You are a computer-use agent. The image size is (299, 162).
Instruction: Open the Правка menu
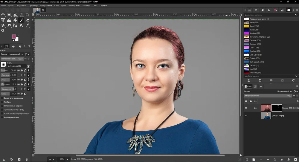[11, 5]
